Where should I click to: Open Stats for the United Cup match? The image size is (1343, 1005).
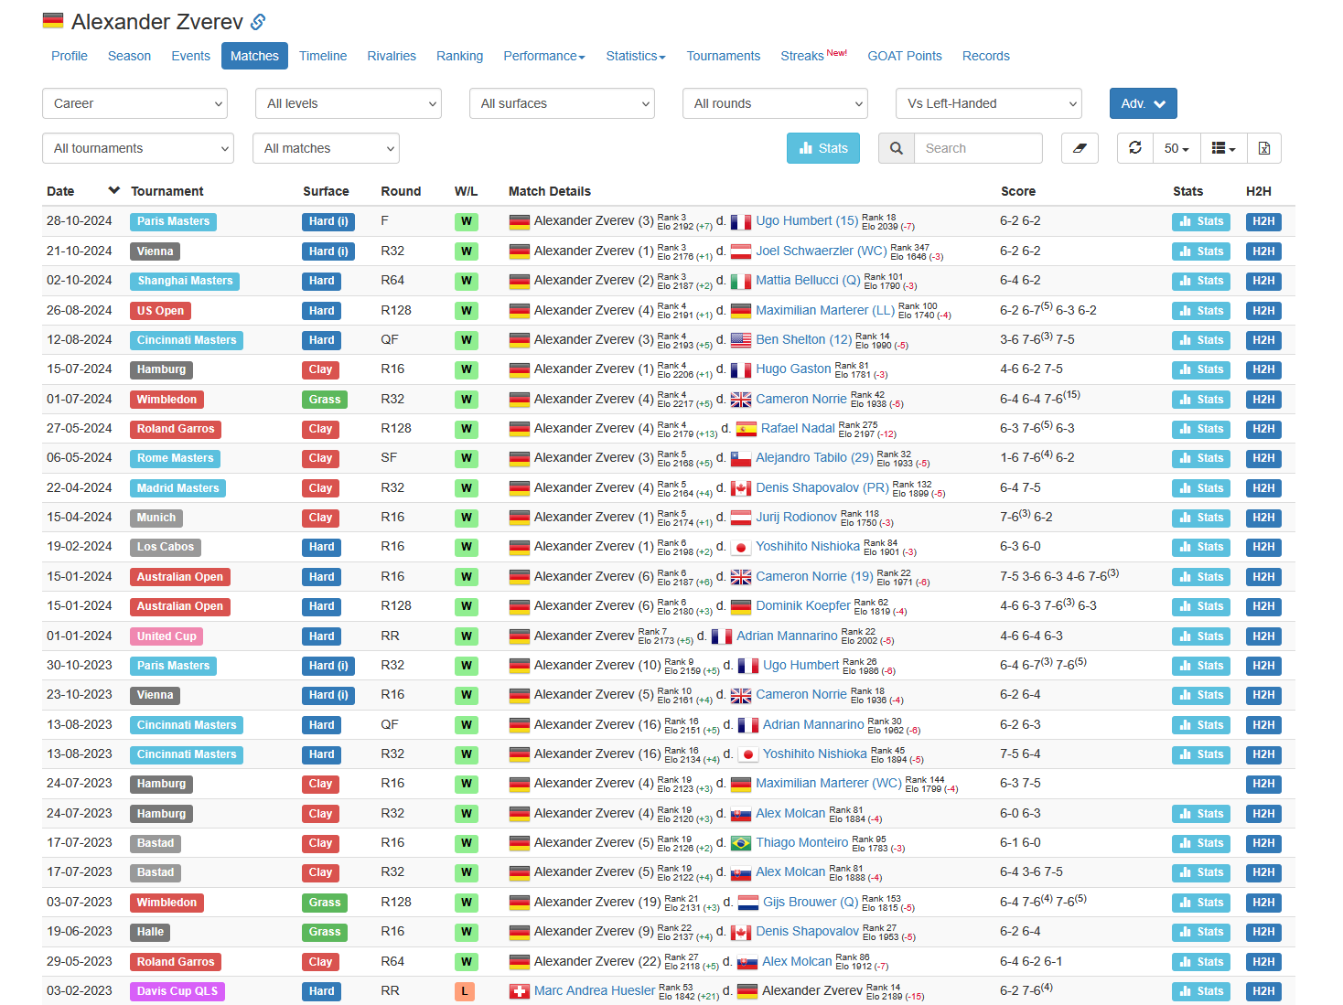[1201, 636]
